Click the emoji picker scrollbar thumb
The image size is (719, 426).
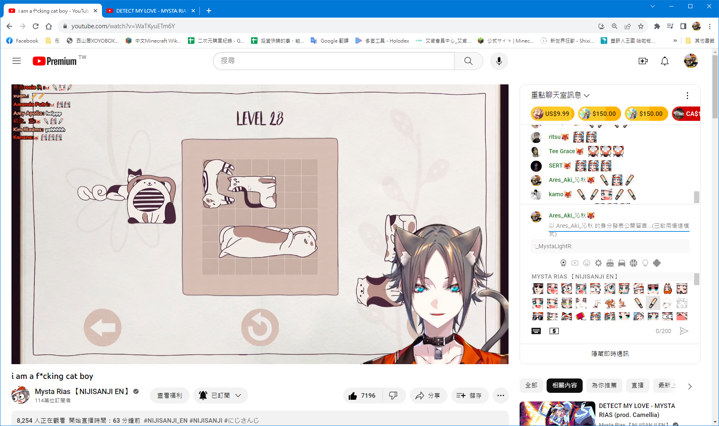click(x=696, y=279)
